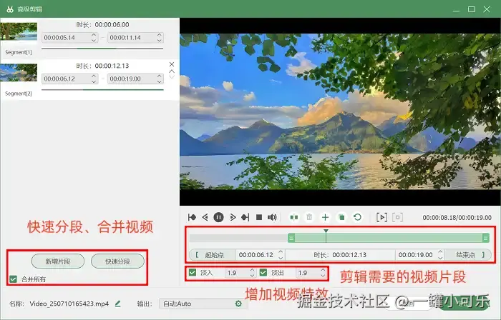Decrease the 结束点 end time under the timeline
Screen dimensions: 501x320
click(440, 258)
